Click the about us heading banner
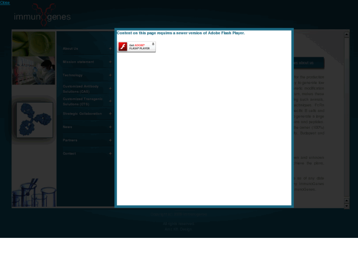358x269 pixels. [309, 63]
